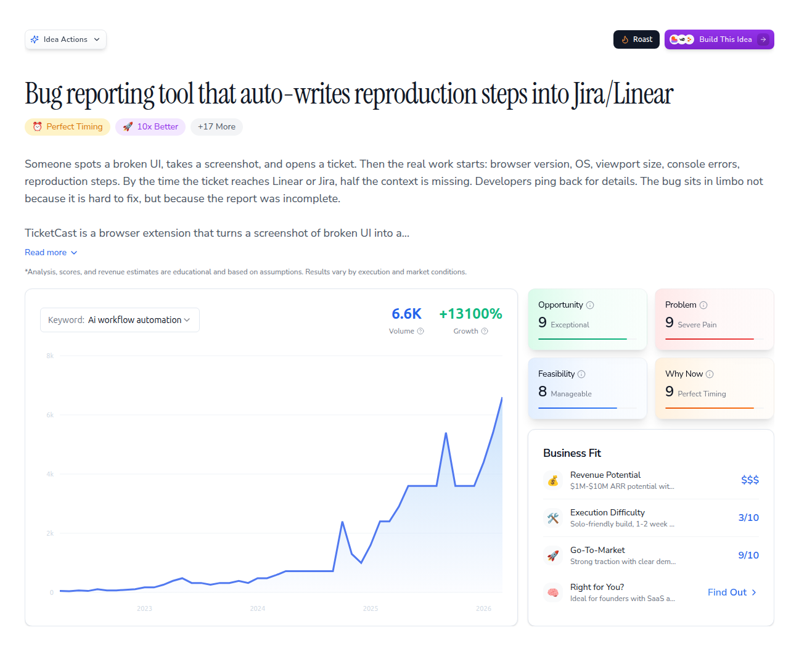The width and height of the screenshot is (799, 651).
Task: Open the Revenue Potential row
Action: (651, 480)
